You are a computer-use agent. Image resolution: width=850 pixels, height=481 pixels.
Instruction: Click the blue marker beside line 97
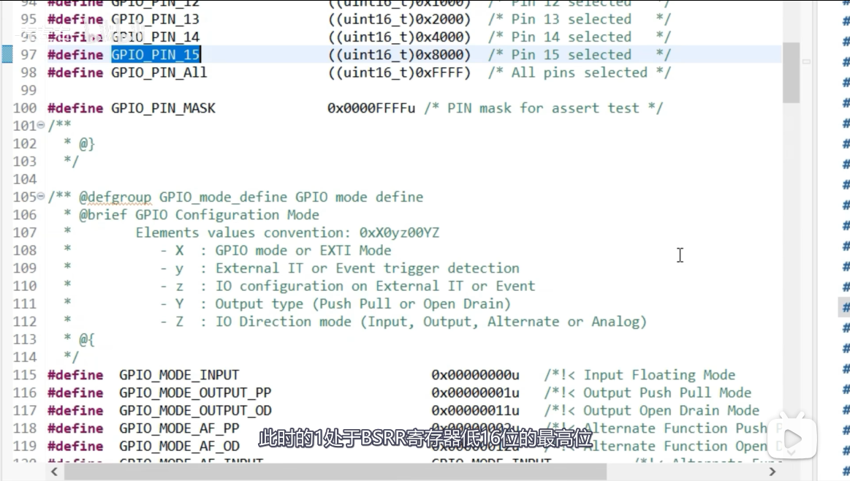click(7, 55)
